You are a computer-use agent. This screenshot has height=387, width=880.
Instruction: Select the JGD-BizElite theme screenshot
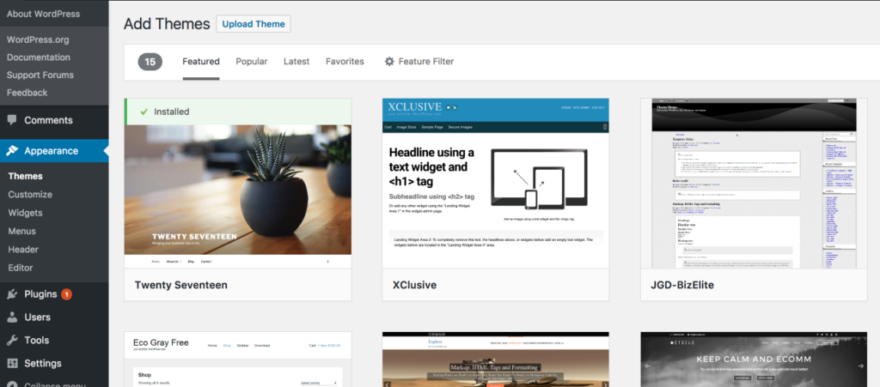click(x=755, y=184)
